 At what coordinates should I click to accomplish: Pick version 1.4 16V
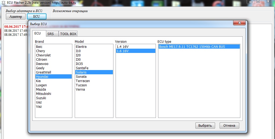[x=135, y=47]
